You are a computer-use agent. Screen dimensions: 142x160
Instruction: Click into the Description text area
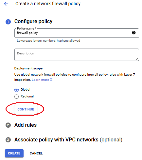(77, 55)
